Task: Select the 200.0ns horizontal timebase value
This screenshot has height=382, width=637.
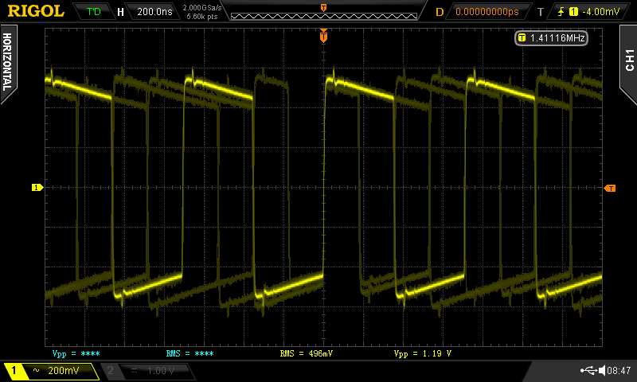Action: 154,11
